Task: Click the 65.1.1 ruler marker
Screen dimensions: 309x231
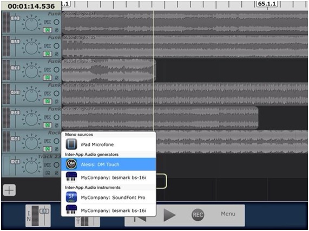Action: pos(267,4)
